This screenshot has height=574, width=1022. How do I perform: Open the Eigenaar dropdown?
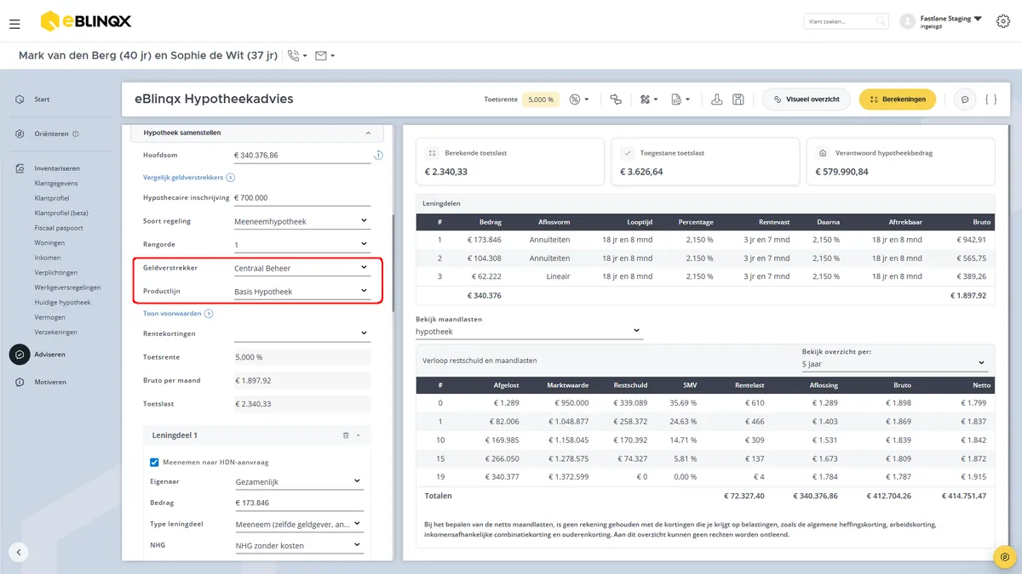point(299,481)
